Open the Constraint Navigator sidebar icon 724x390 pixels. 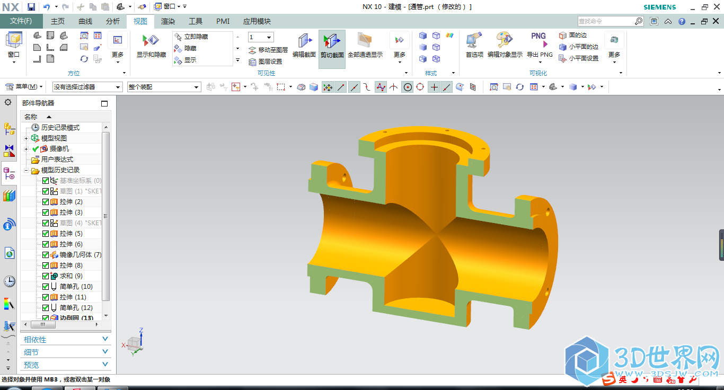click(x=9, y=151)
